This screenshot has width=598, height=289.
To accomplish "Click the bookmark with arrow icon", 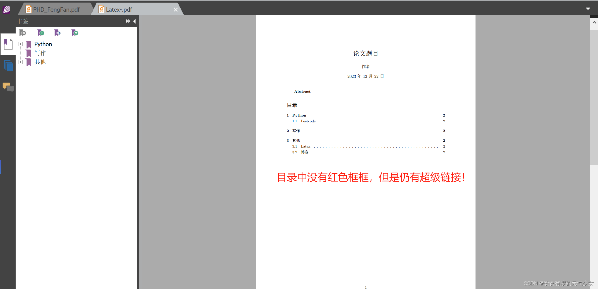I will point(57,33).
